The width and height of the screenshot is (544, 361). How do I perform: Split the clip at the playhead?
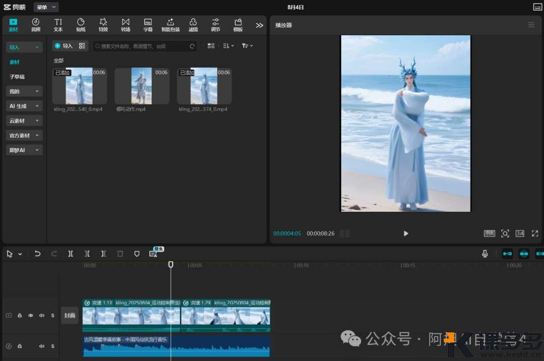click(71, 254)
